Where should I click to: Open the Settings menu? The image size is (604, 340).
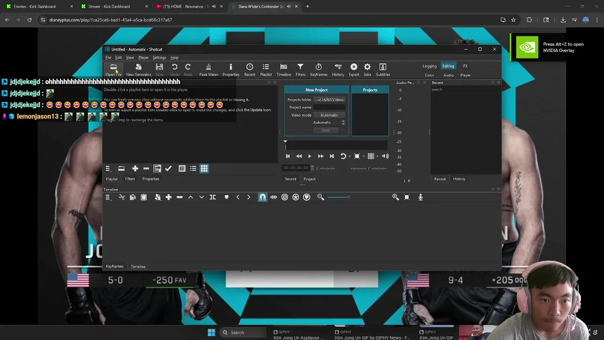[159, 58]
